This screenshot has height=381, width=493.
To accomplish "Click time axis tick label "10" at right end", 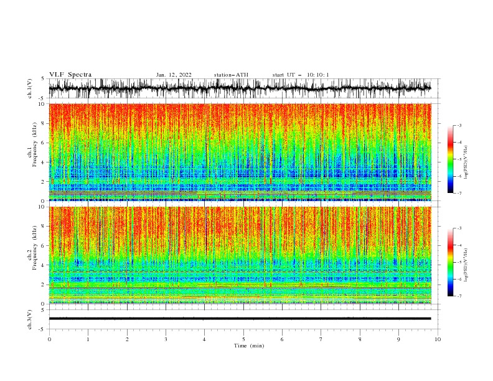I will [438, 339].
